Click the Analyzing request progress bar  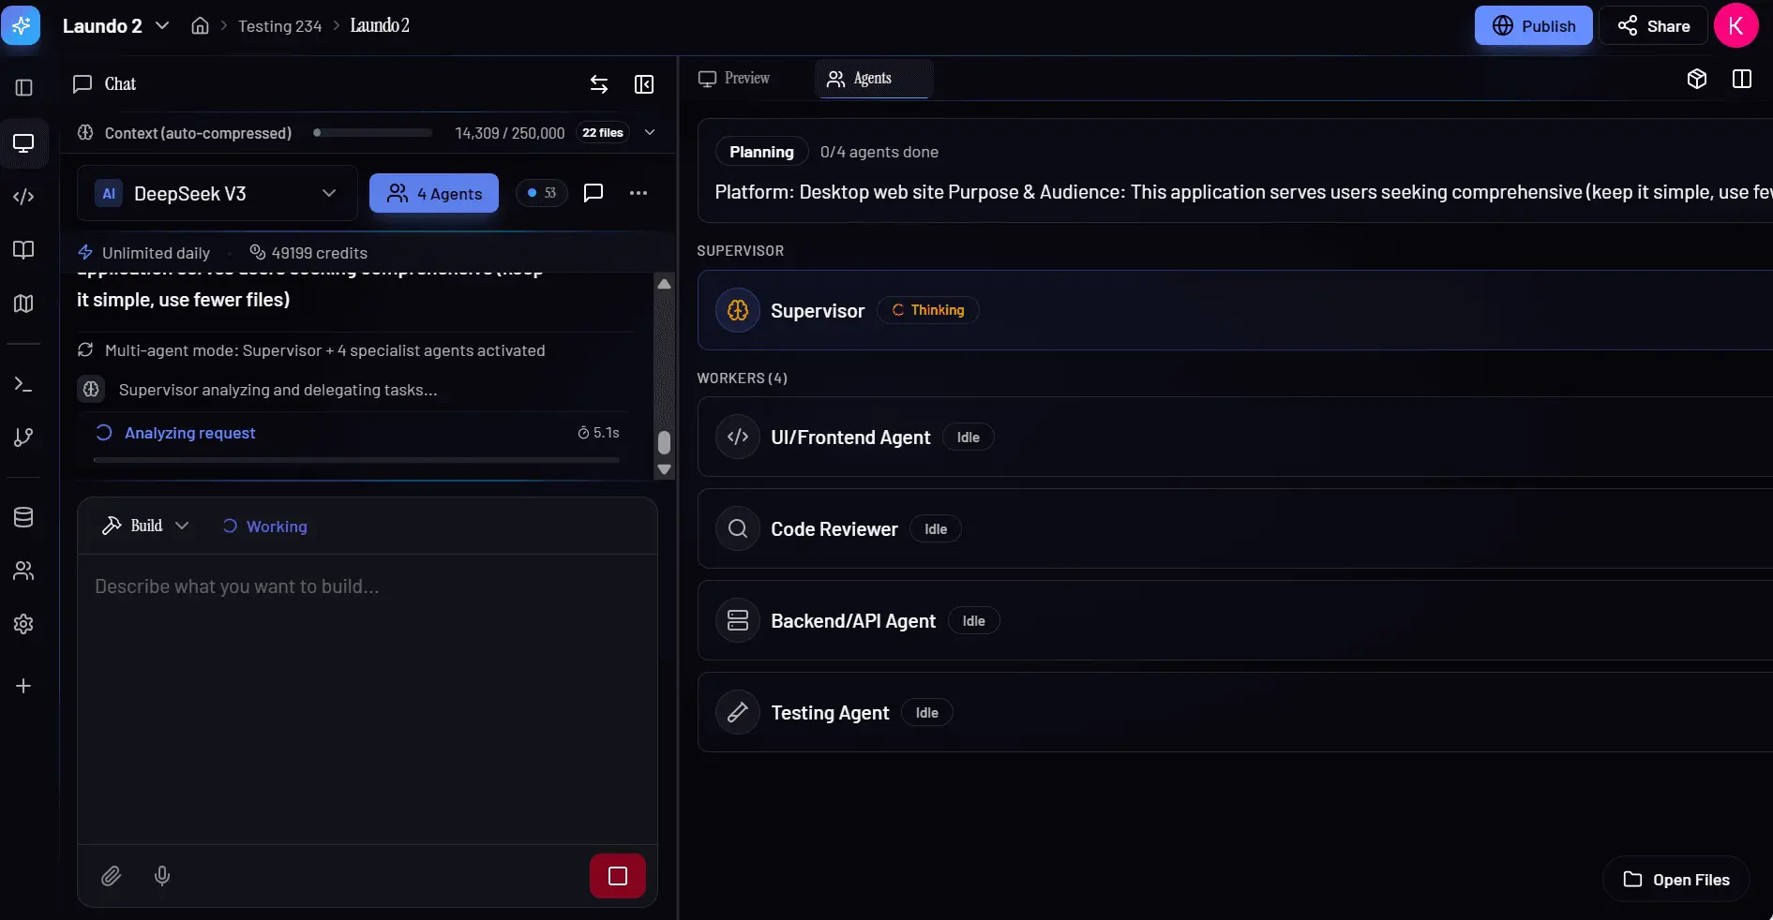[356, 460]
